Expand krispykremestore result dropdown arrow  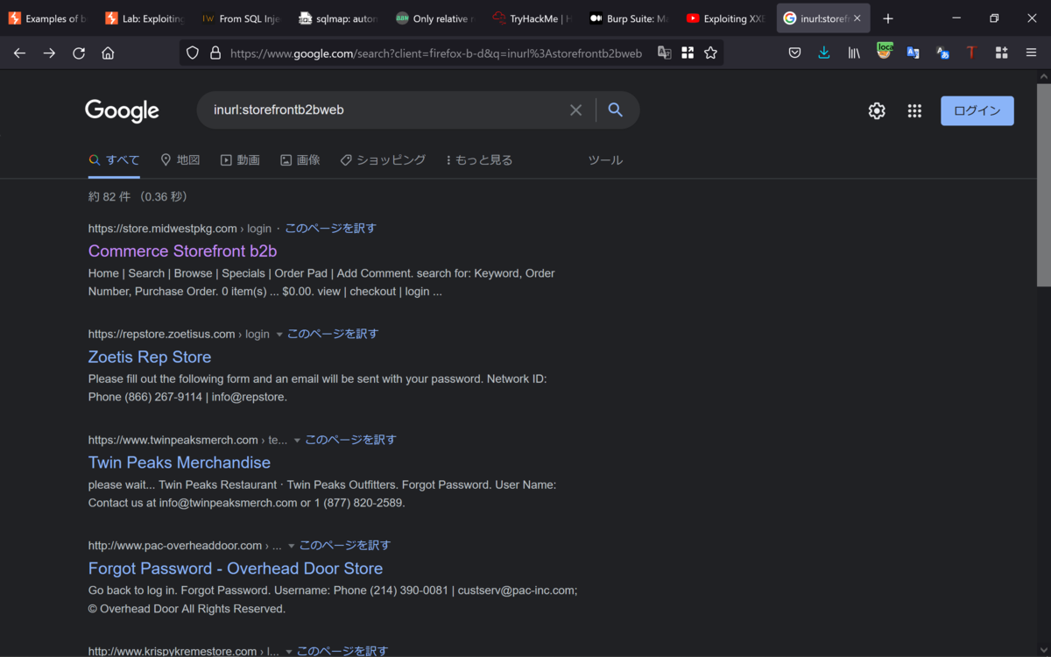click(288, 652)
